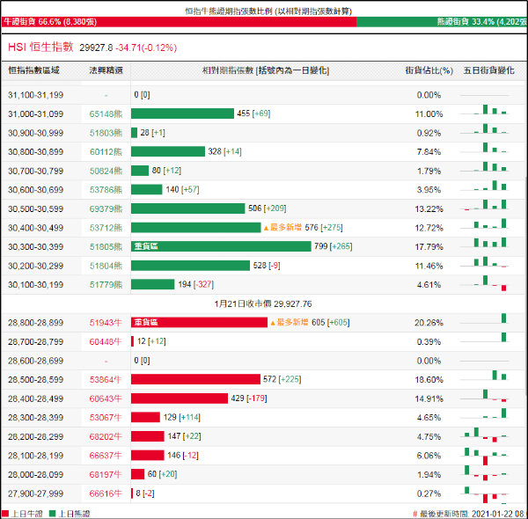
Task: Click the five-day sparkline in the 28,200-28,299 row
Action: coord(485,435)
